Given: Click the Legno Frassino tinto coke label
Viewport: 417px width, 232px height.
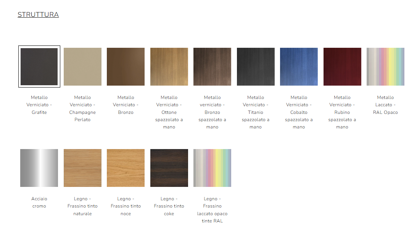Looking at the screenshot, I should [169, 206].
